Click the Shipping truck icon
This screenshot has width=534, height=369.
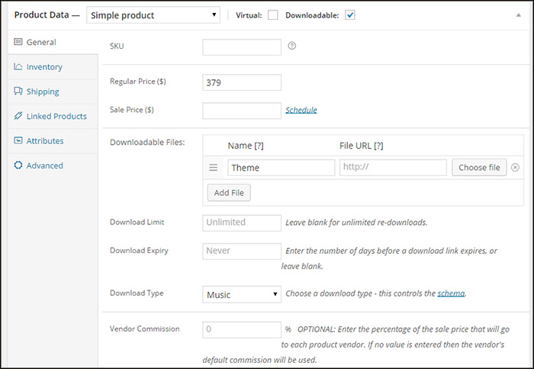point(18,91)
